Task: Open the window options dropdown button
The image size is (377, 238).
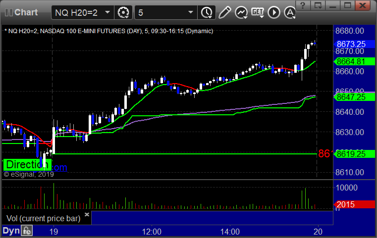Action: tap(318, 5)
